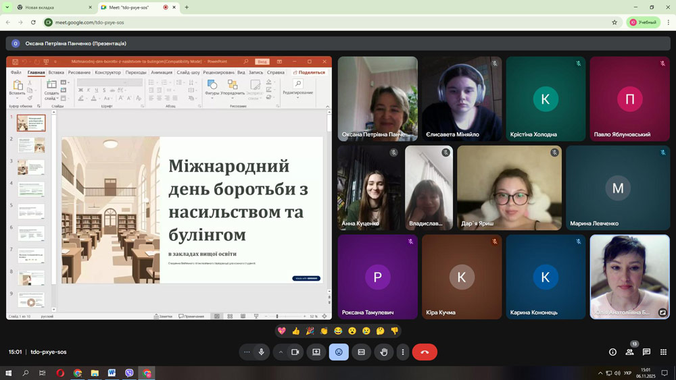Click the Present screen icon
The height and width of the screenshot is (380, 676).
pyautogui.click(x=316, y=352)
